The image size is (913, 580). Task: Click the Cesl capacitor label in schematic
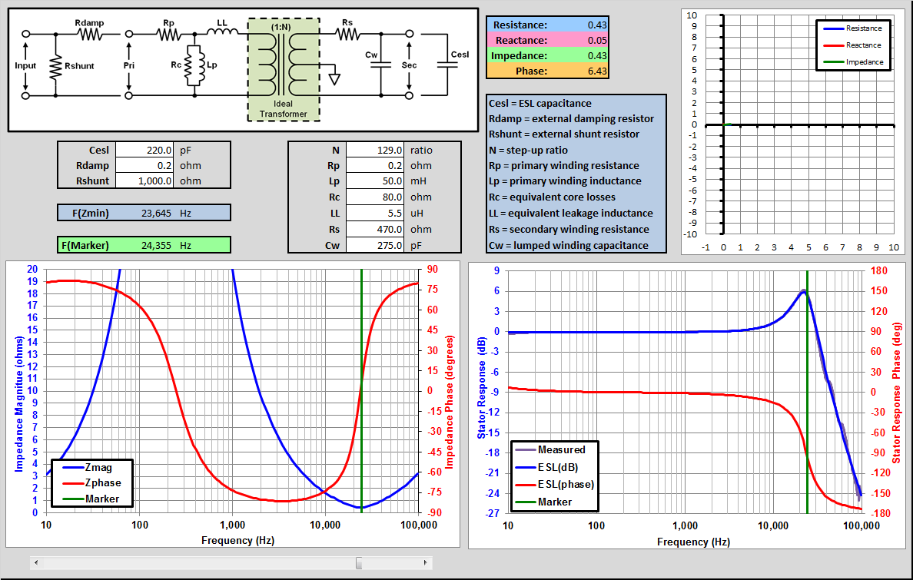click(x=460, y=54)
